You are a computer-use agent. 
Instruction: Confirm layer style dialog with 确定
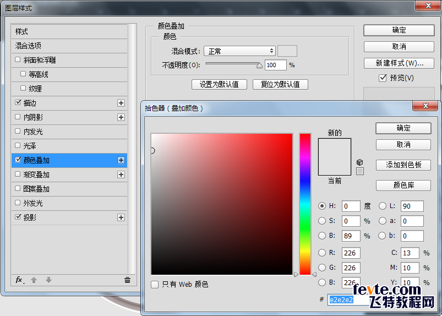pos(399,30)
